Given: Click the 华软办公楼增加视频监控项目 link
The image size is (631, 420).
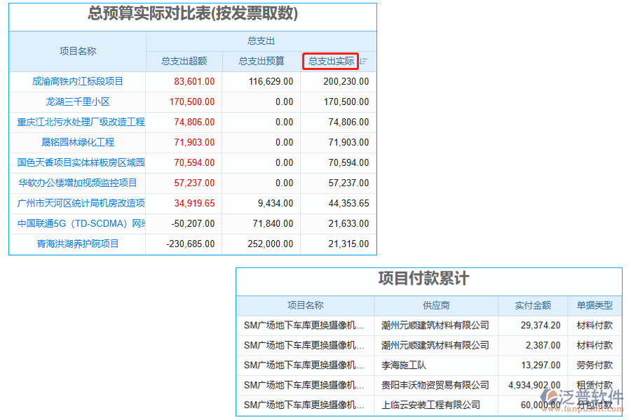Looking at the screenshot, I should tap(76, 183).
